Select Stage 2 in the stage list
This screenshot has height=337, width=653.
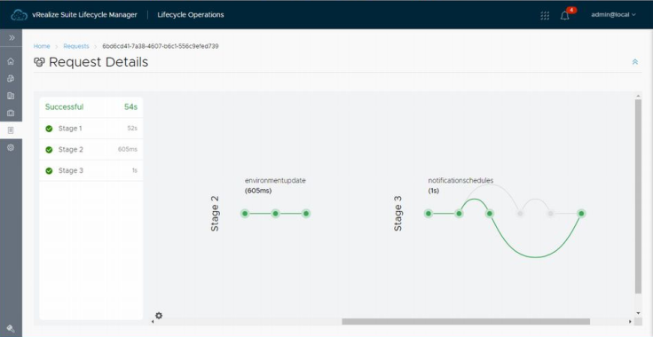(x=91, y=149)
